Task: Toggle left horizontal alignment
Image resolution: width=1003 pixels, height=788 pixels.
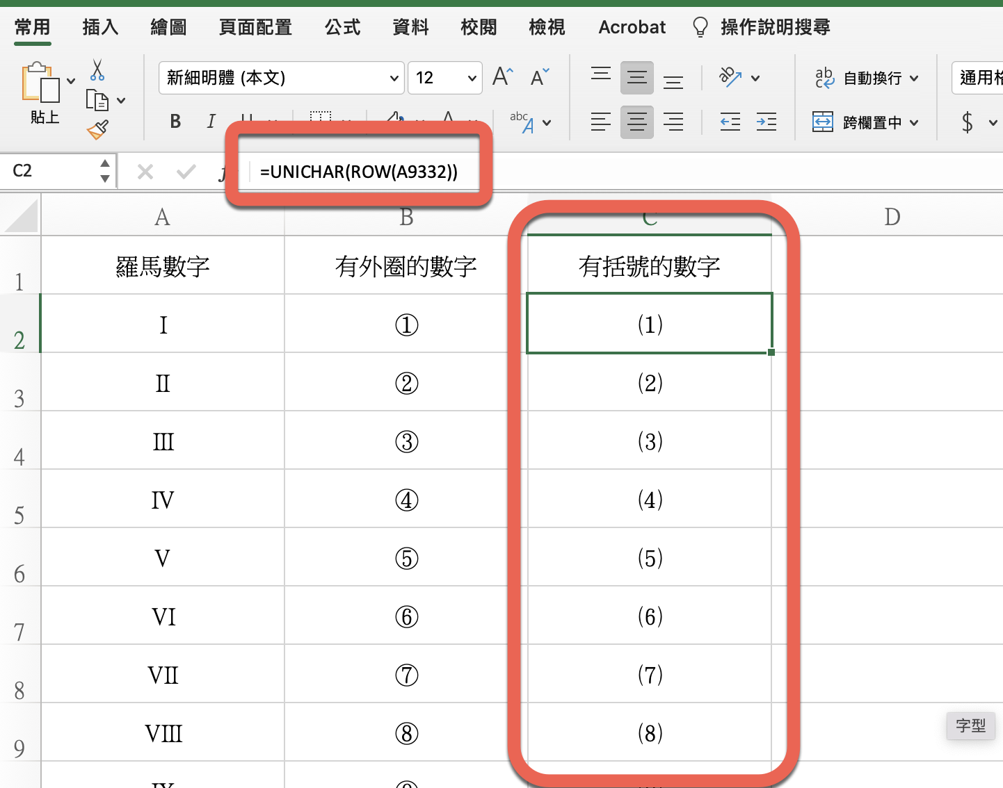Action: pyautogui.click(x=601, y=122)
